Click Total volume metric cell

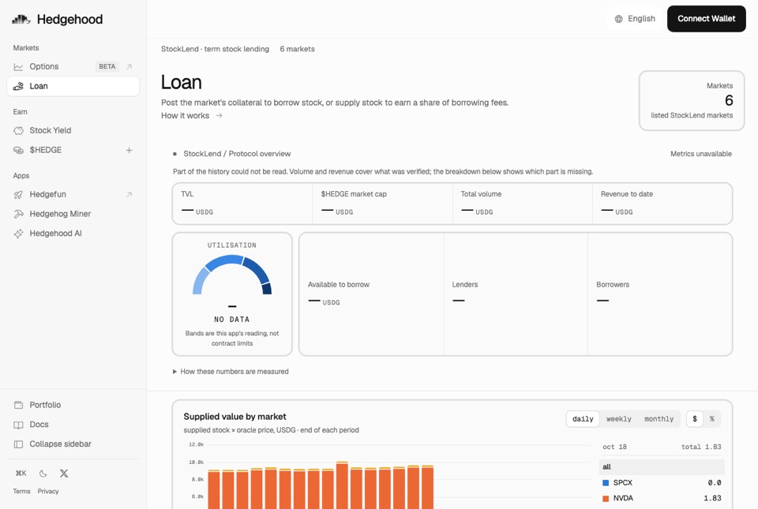click(x=523, y=204)
